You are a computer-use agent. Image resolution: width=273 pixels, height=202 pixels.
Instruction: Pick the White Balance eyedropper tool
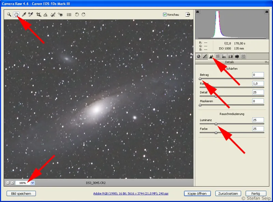tap(24, 14)
